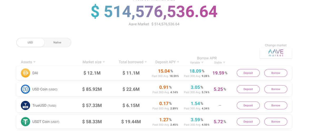Select USDC market size $ 85.92M
This screenshot has width=316, height=131.
pyautogui.click(x=92, y=89)
